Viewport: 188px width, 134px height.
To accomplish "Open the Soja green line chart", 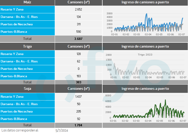I will click(x=145, y=107).
